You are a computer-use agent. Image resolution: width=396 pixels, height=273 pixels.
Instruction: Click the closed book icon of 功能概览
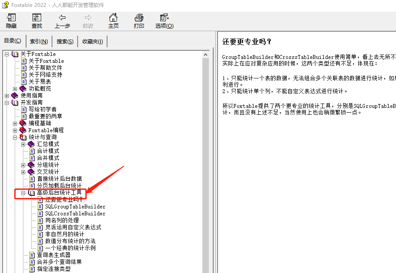click(x=23, y=89)
